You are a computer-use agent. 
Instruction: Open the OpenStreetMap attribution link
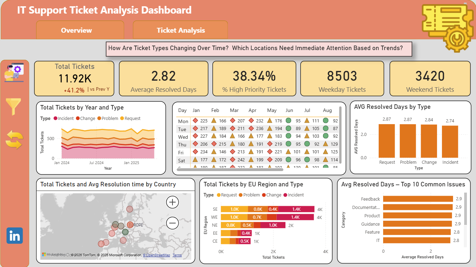156,255
